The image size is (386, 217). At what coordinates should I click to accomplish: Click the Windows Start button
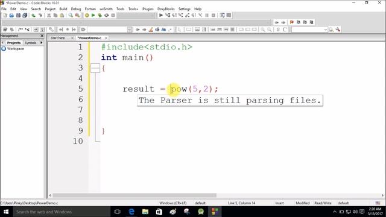coord(6,212)
